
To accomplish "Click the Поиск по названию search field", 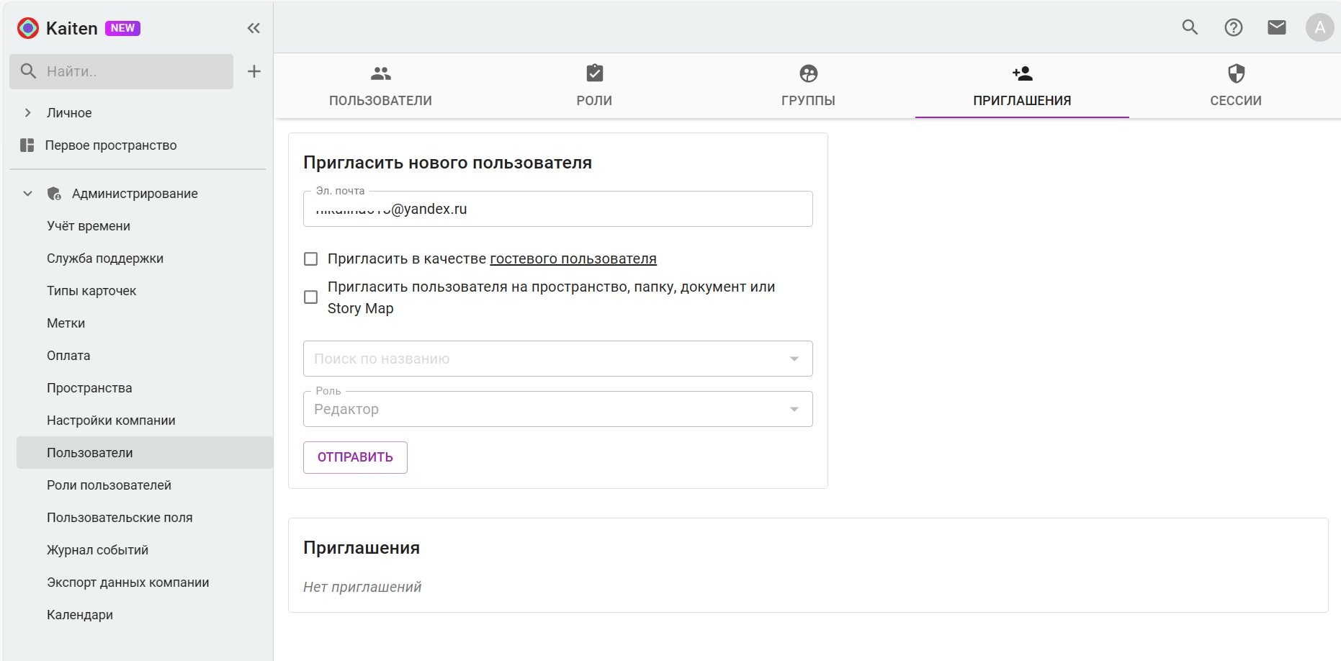I will point(558,359).
